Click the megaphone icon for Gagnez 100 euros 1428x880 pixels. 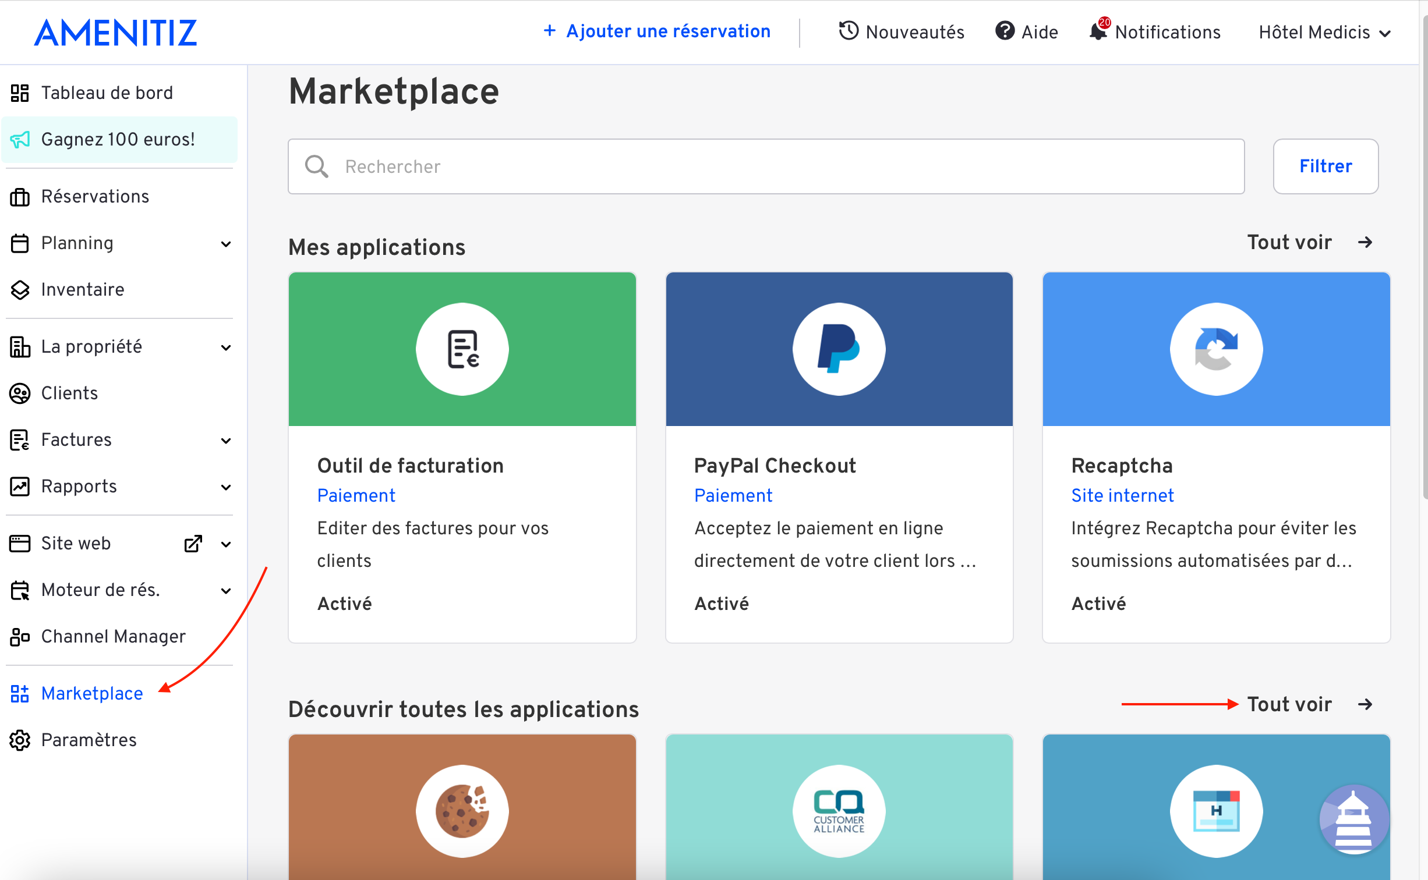(20, 140)
